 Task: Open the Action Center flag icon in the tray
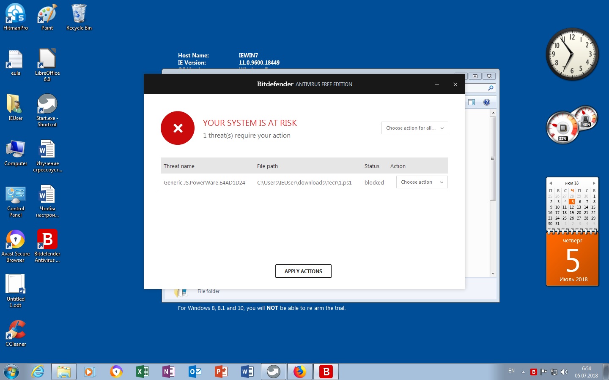pyautogui.click(x=544, y=372)
